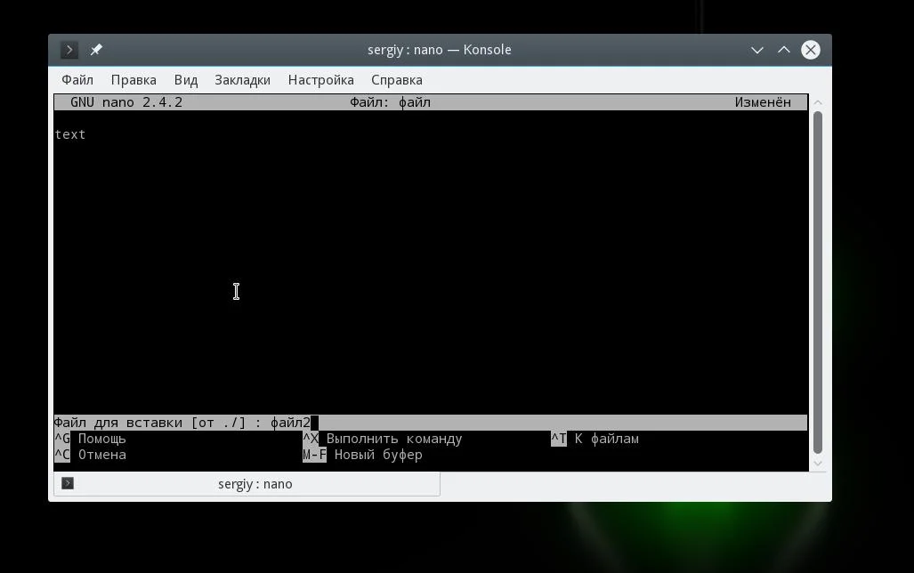The height and width of the screenshot is (573, 914).
Task: Close the Konsole window
Action: 810,50
